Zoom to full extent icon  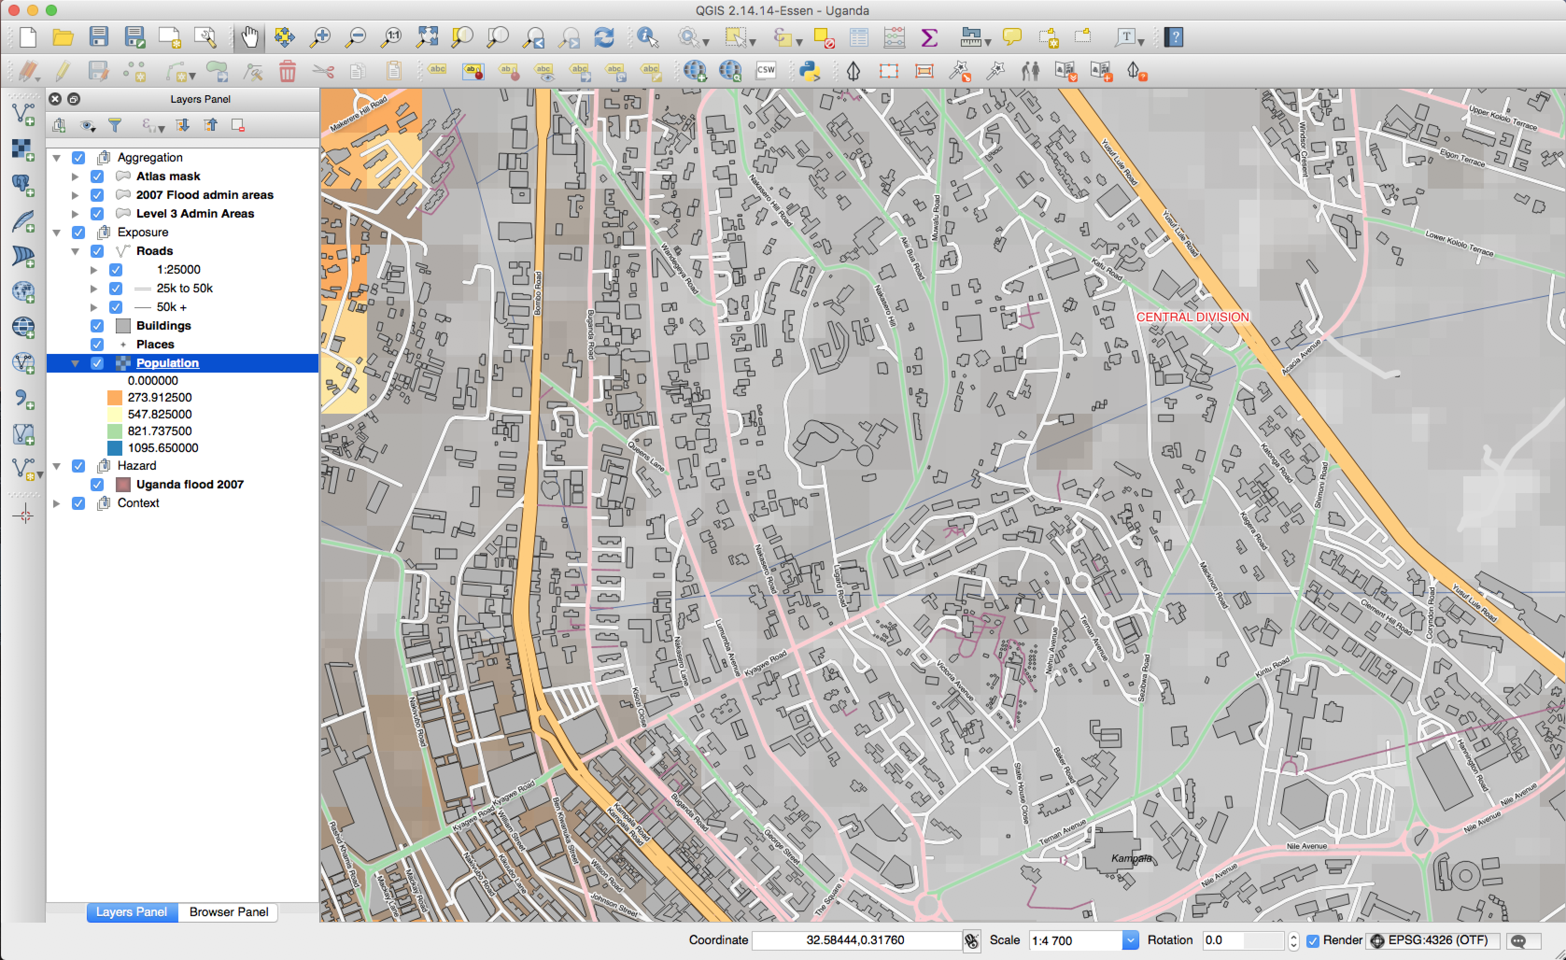tap(427, 37)
